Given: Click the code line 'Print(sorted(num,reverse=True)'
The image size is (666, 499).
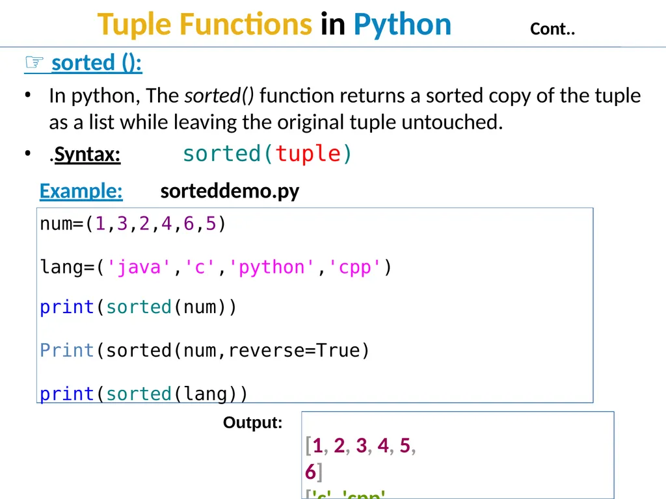Looking at the screenshot, I should (x=204, y=351).
